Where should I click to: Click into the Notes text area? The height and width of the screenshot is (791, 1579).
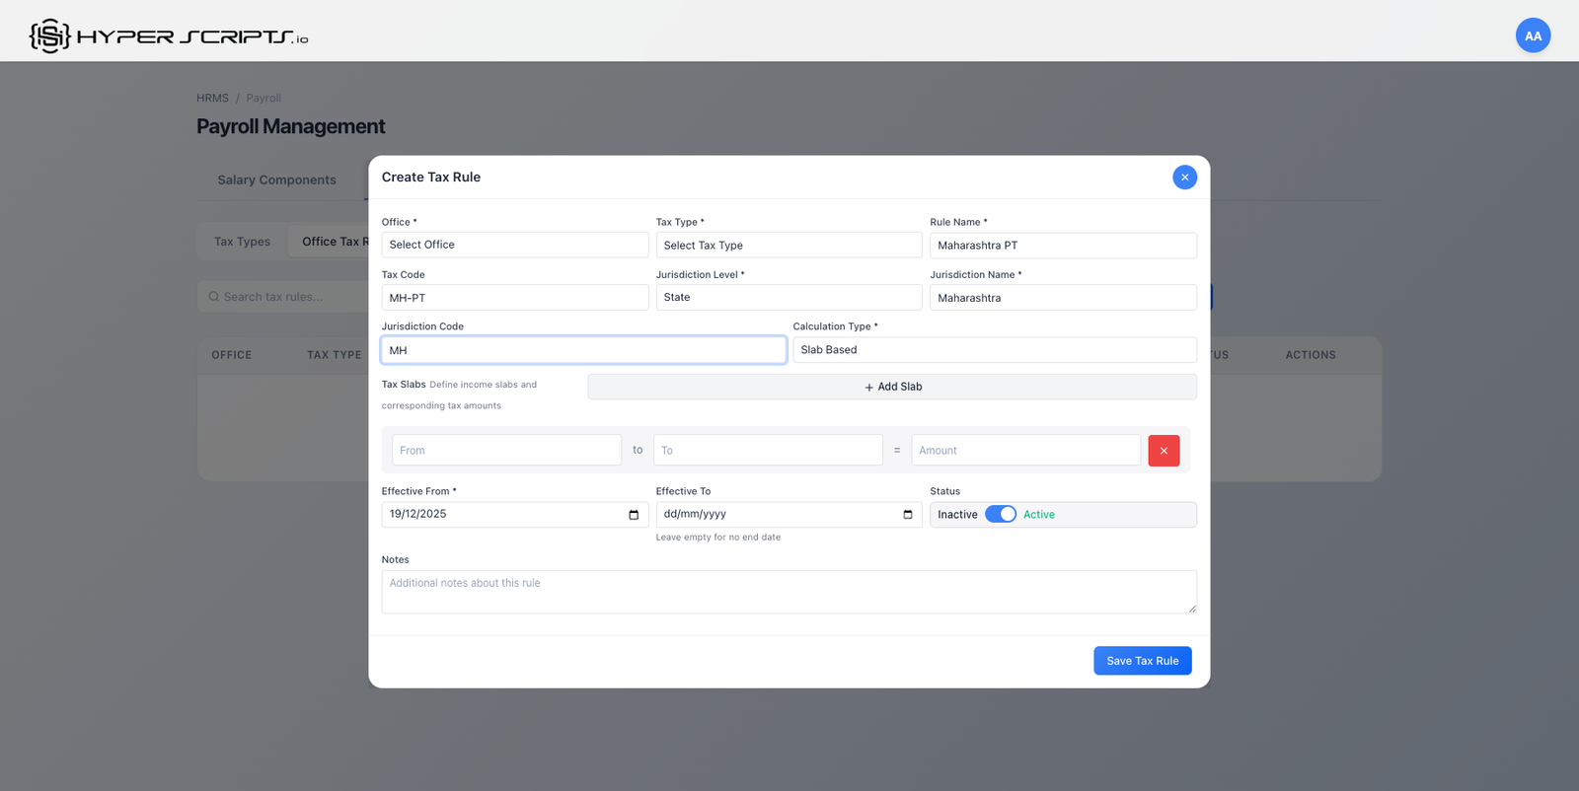point(789,592)
